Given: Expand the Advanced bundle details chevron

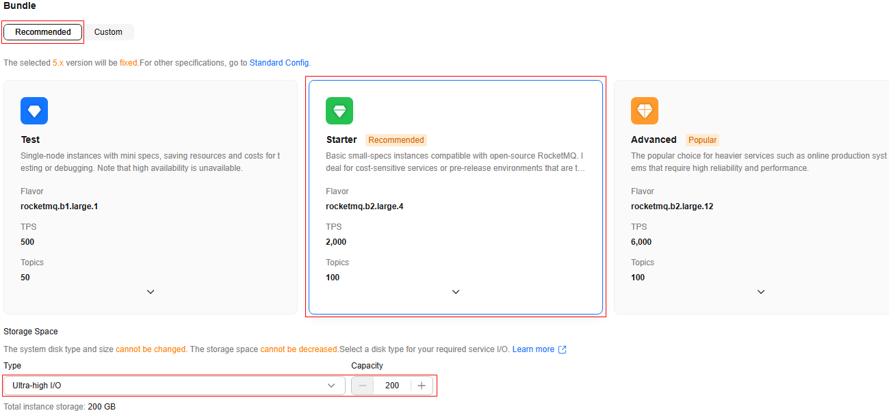Looking at the screenshot, I should point(761,292).
